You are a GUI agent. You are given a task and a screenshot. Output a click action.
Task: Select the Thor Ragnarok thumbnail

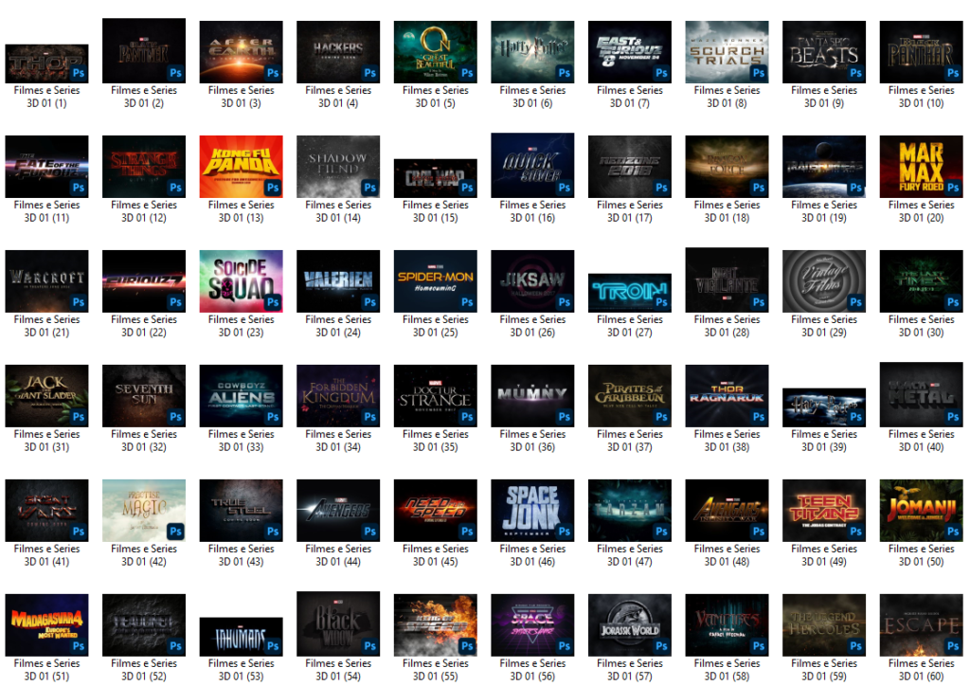click(727, 396)
